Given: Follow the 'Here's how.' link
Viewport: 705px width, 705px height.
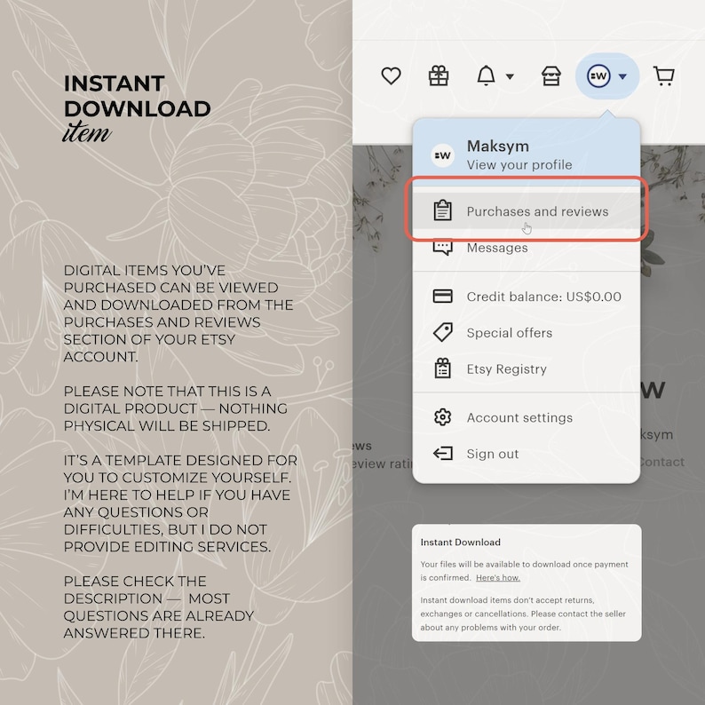Looking at the screenshot, I should pyautogui.click(x=498, y=578).
